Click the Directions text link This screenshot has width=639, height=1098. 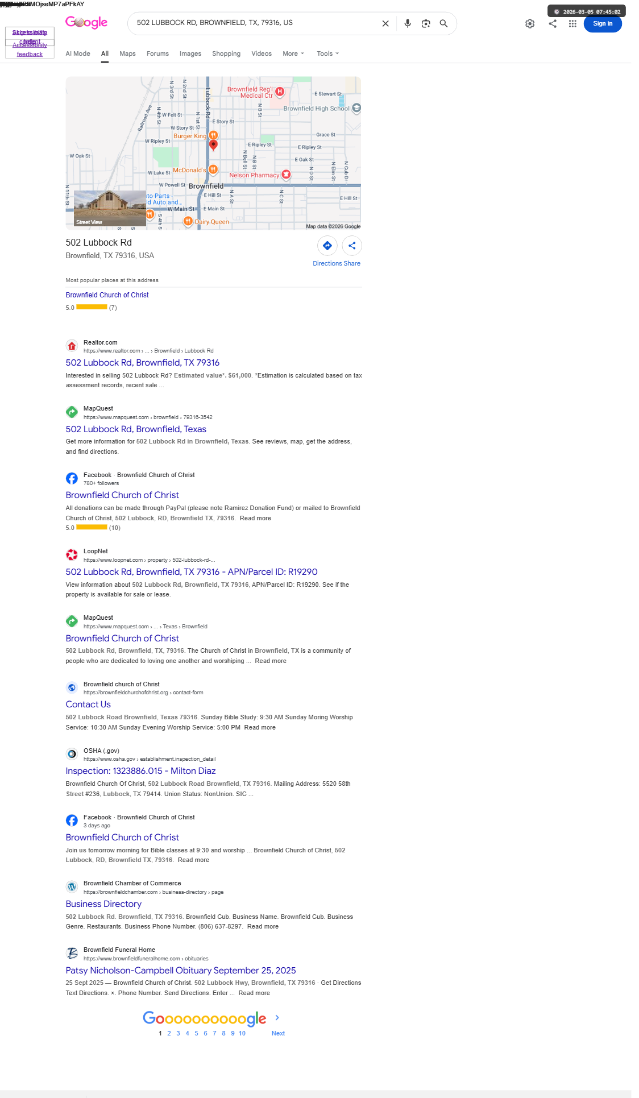click(x=327, y=263)
